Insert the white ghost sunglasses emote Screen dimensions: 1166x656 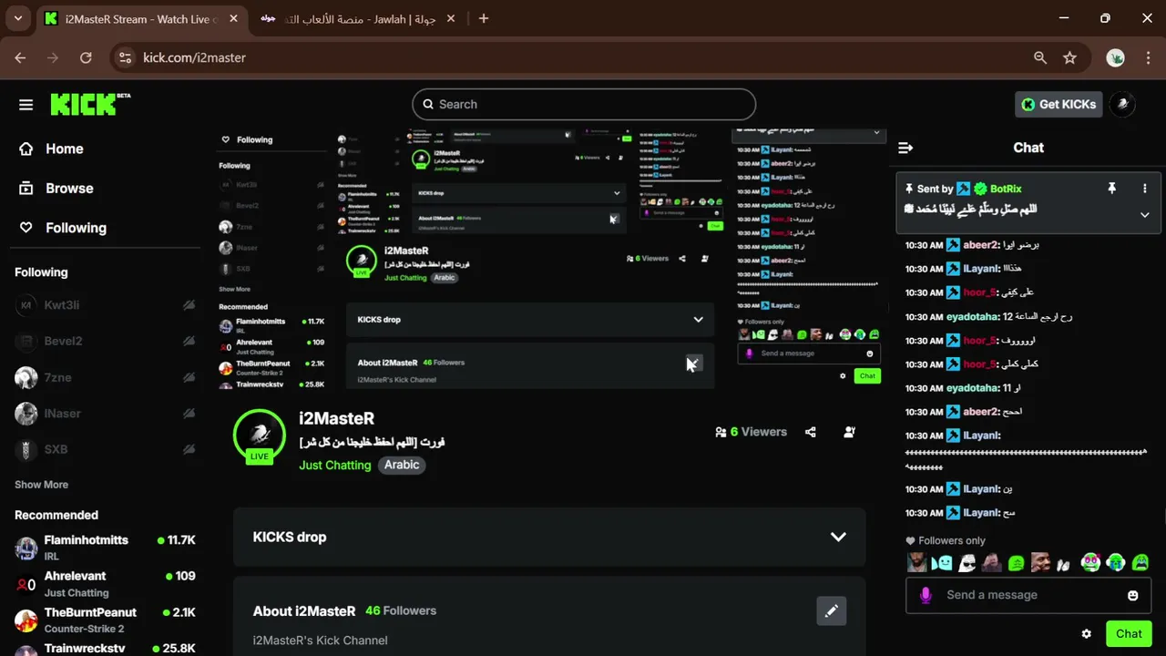tap(967, 563)
